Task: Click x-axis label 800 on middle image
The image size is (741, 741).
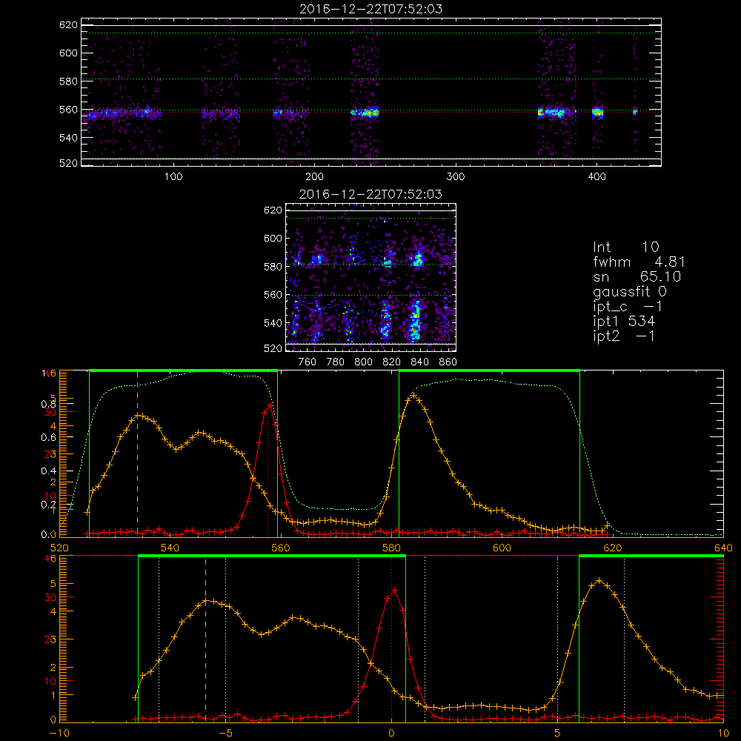Action: click(363, 362)
